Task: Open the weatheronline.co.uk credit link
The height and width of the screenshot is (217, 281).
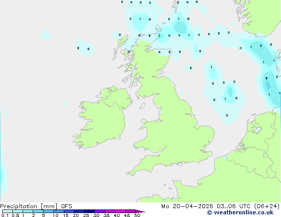Action: point(240,213)
